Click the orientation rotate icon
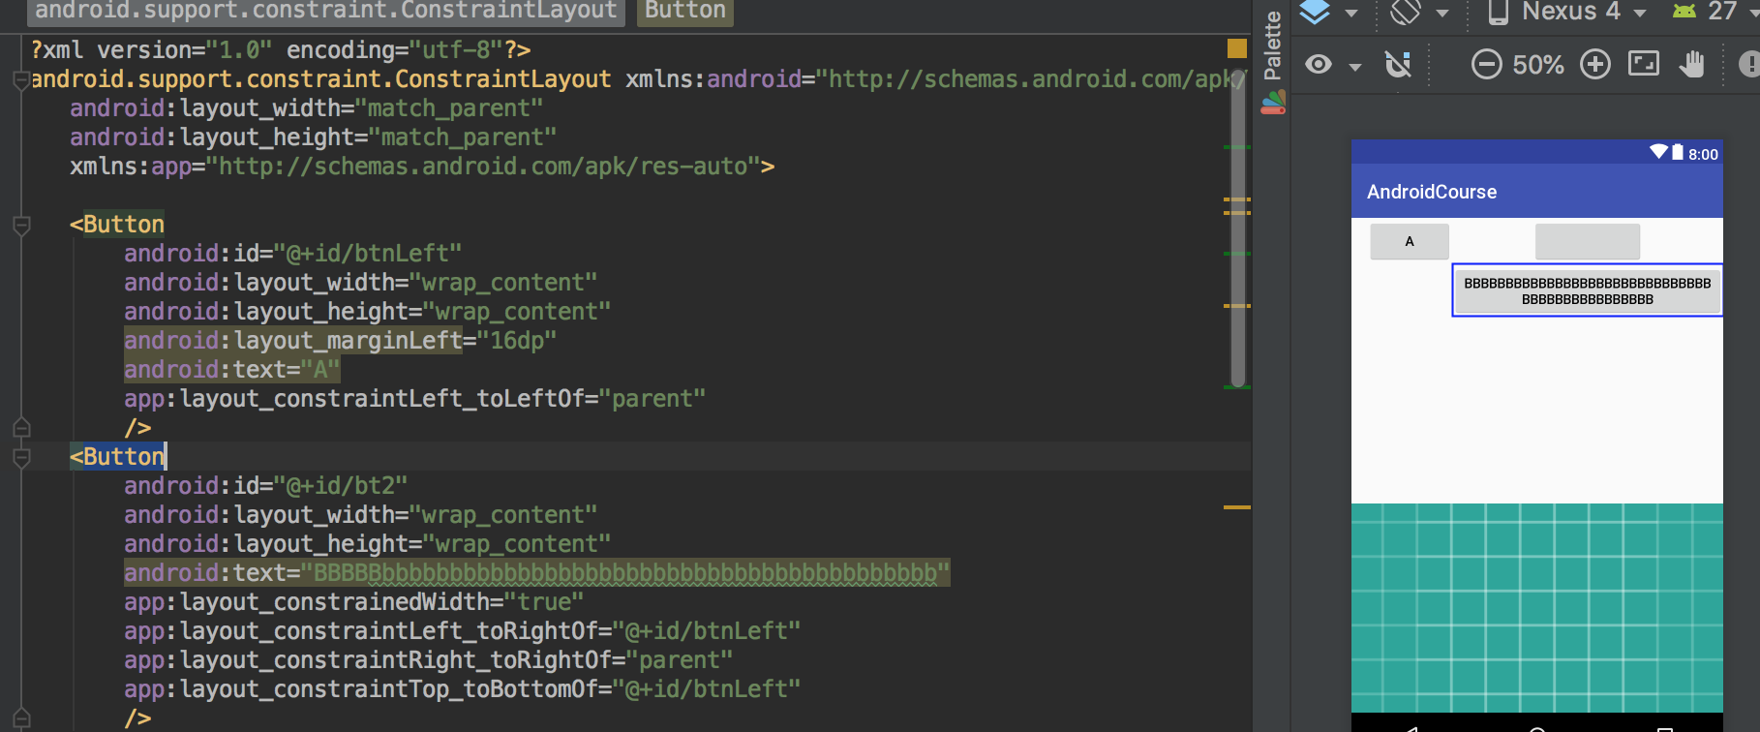Image resolution: width=1760 pixels, height=732 pixels. [x=1405, y=12]
